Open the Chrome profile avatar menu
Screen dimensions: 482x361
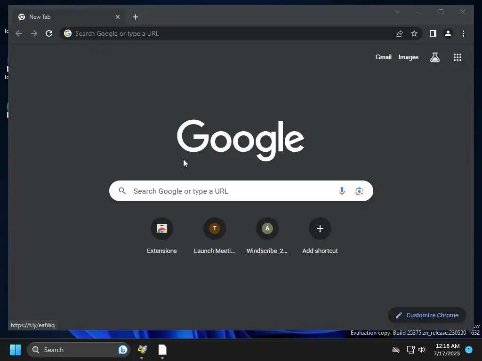point(448,33)
